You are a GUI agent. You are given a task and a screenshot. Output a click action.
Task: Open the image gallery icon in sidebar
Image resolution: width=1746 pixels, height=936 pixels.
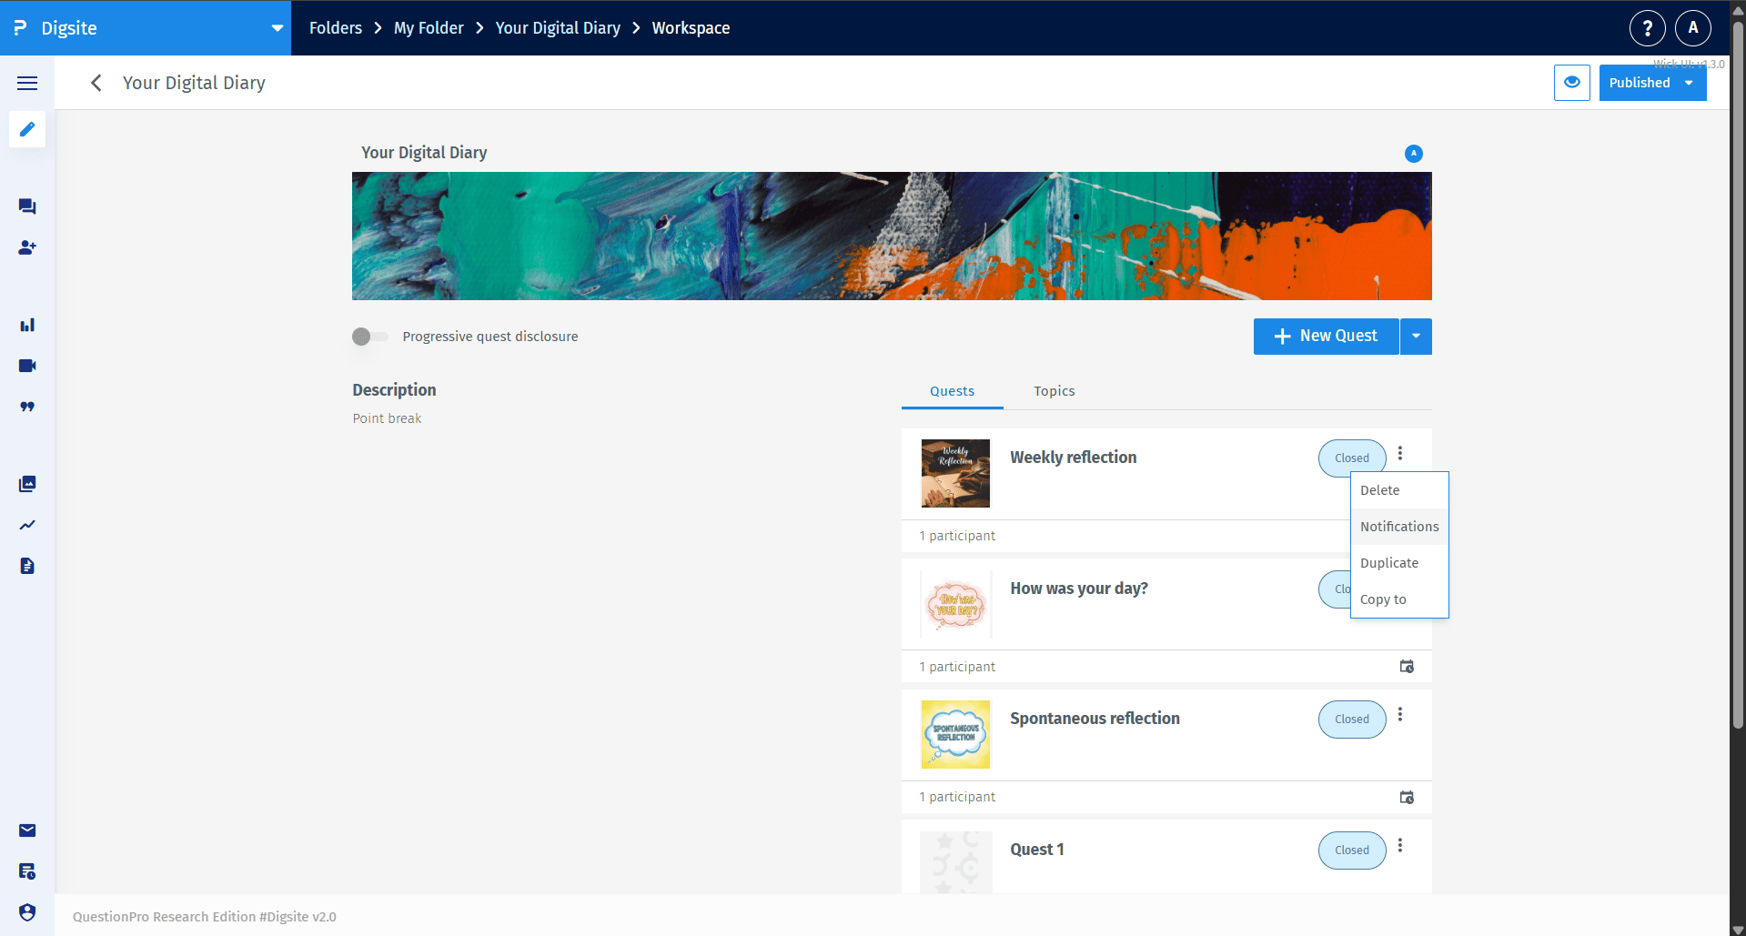(x=27, y=484)
